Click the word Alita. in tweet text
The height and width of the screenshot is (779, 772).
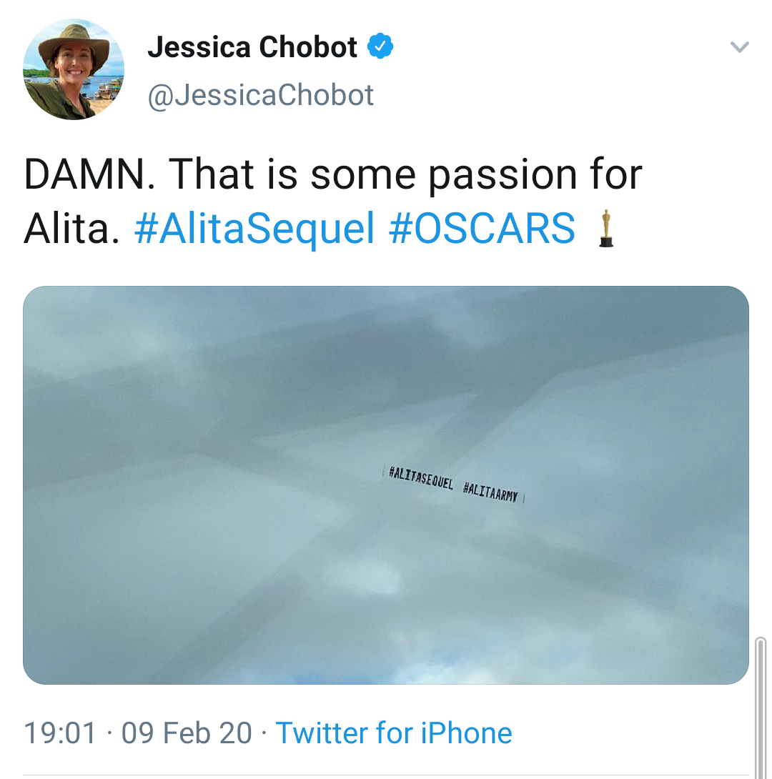pyautogui.click(x=71, y=229)
